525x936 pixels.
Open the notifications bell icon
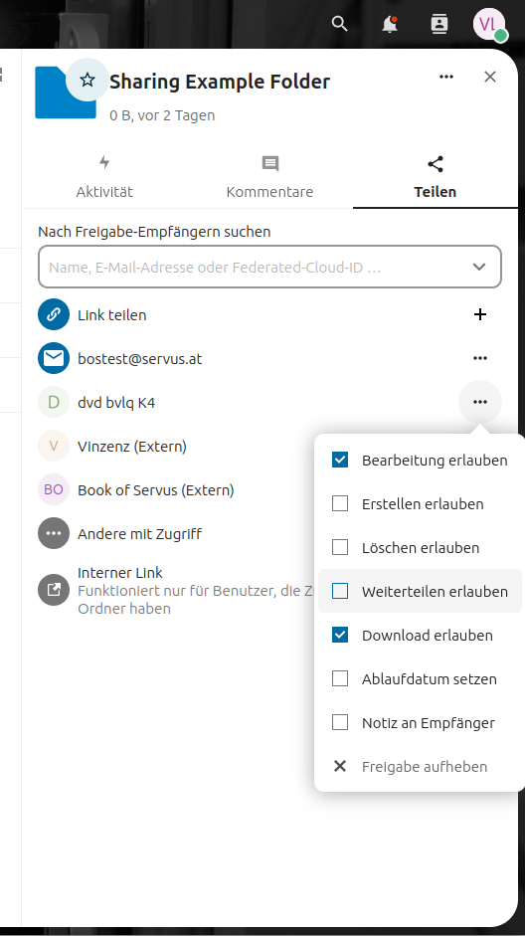coord(390,24)
